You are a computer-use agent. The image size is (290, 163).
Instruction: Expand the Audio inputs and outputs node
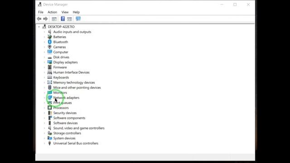click(44, 32)
